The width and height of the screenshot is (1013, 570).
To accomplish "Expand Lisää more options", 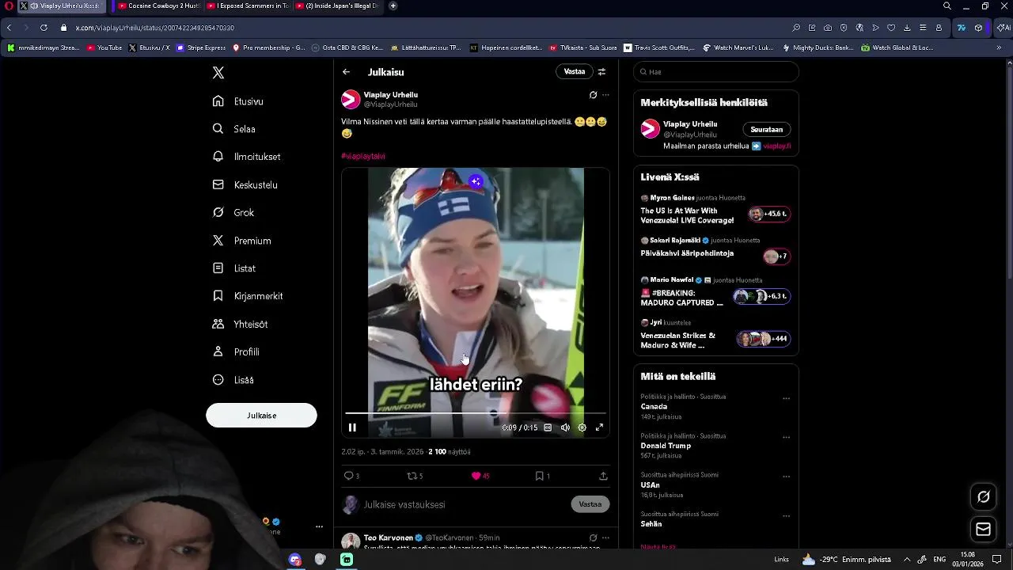I will [x=233, y=380].
